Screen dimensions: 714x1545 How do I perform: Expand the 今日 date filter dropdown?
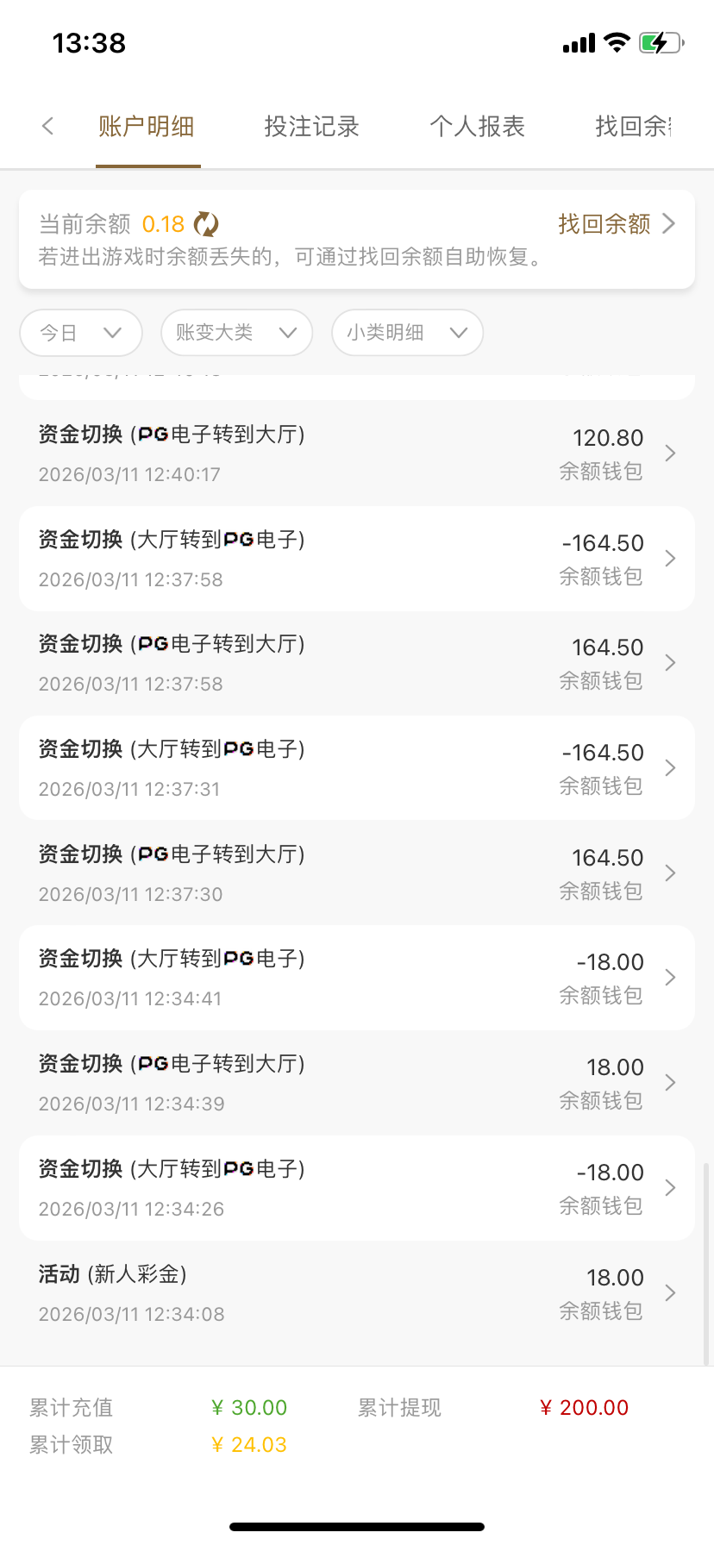tap(80, 333)
